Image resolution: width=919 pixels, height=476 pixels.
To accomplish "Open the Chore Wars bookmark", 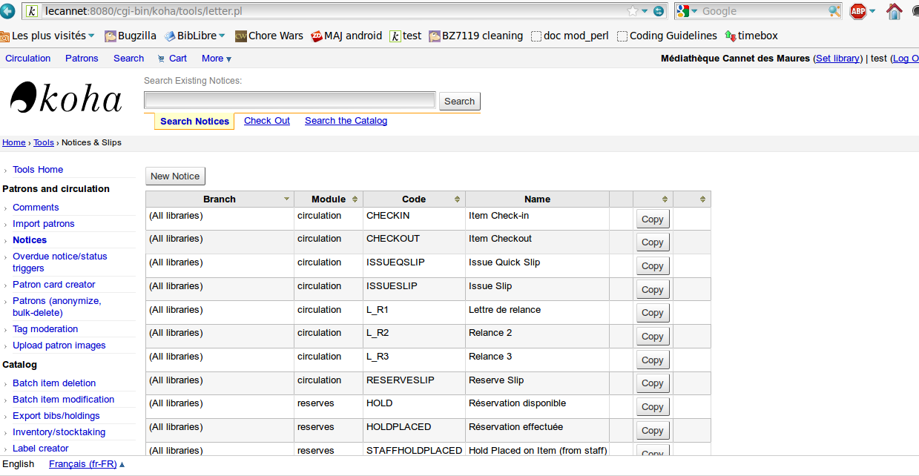I will [x=269, y=36].
